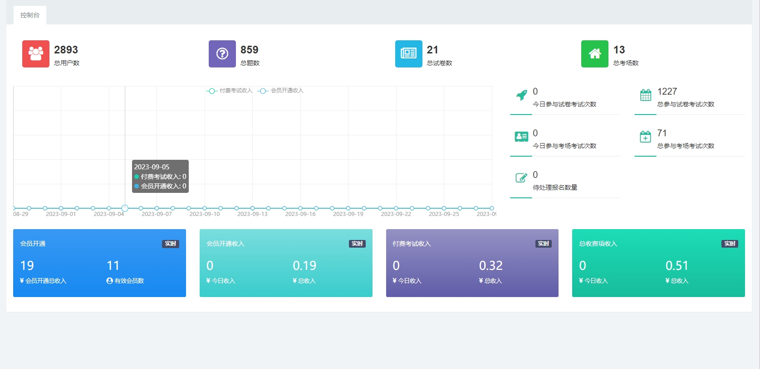Click the 实时 badge on 付费考试收入 card
This screenshot has width=760, height=369.
[x=543, y=244]
